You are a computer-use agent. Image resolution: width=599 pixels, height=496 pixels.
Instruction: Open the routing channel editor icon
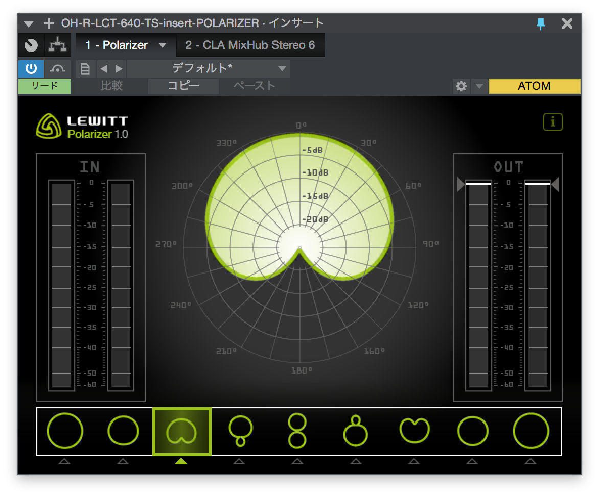pyautogui.click(x=58, y=45)
